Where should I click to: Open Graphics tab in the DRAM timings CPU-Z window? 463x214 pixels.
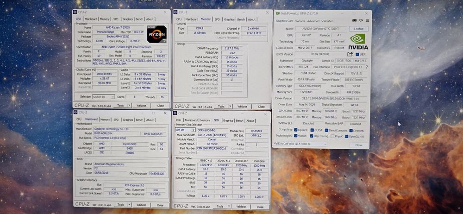[229, 19]
